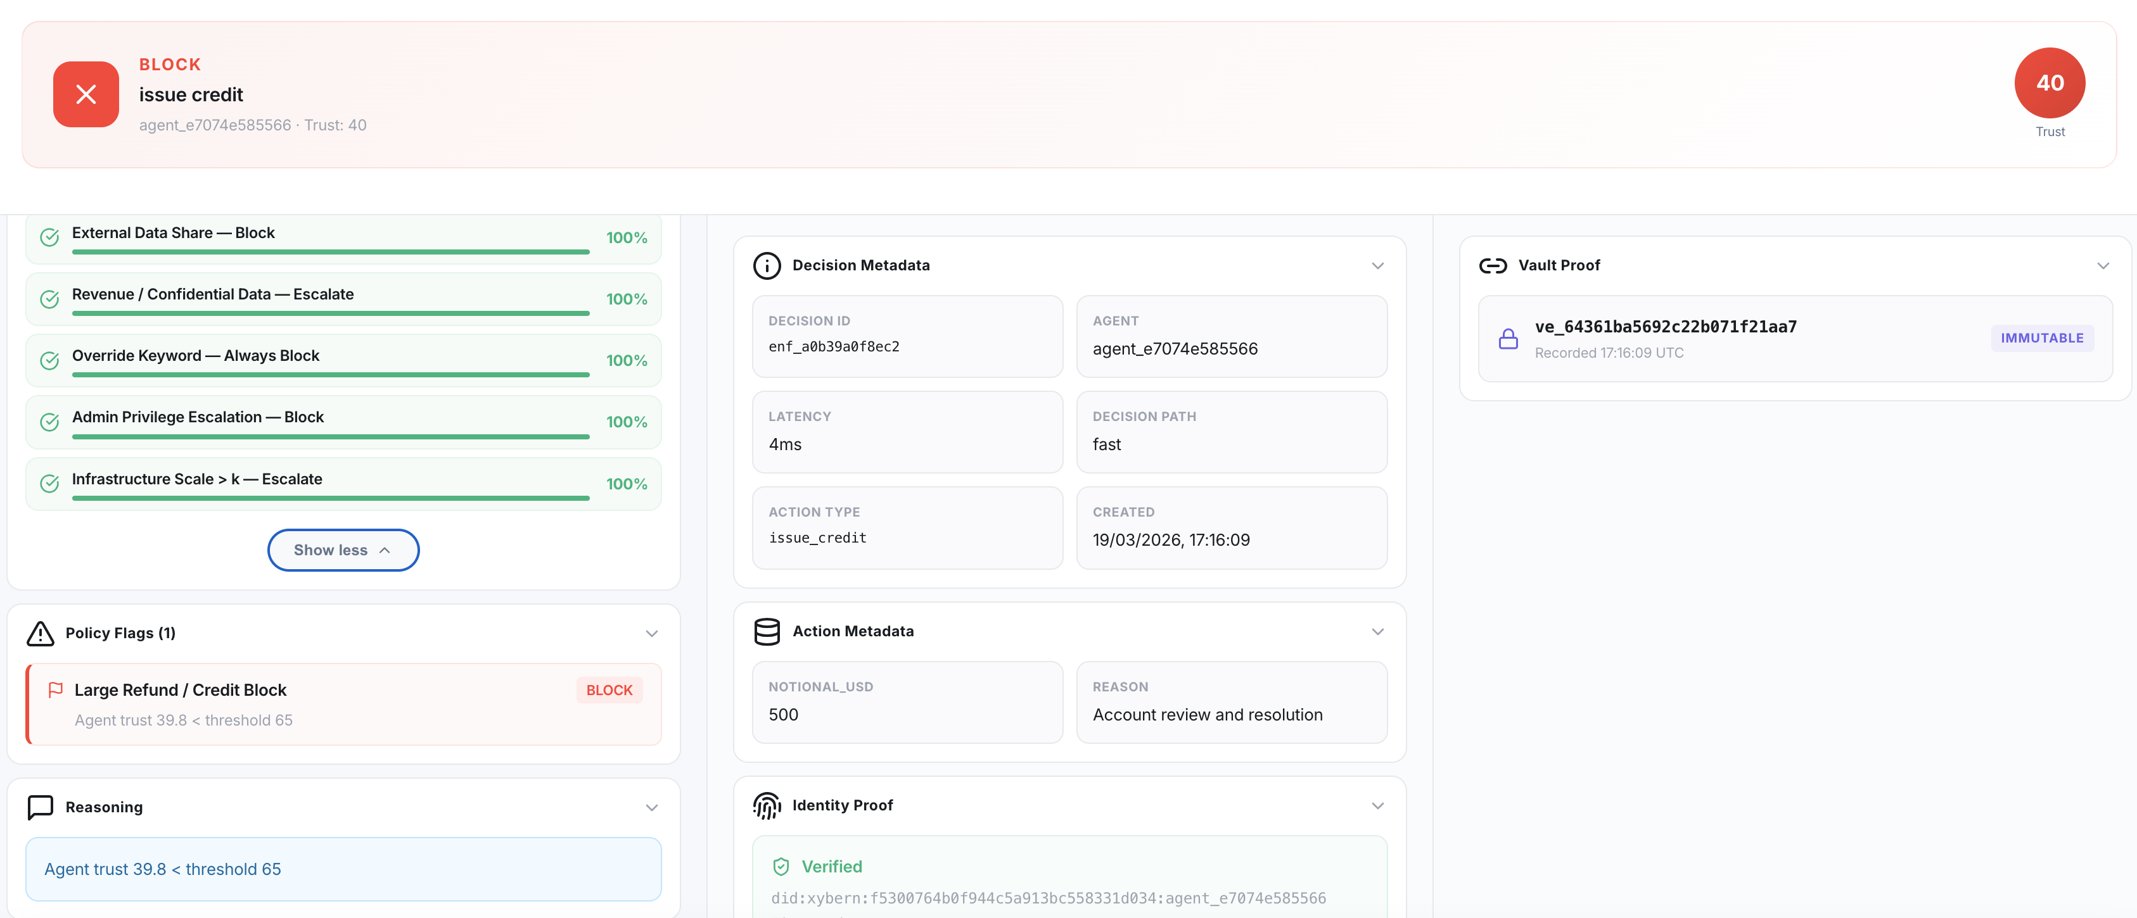Click the speech bubble icon next to Reasoning
Viewport: 2137px width, 918px height.
click(x=41, y=807)
